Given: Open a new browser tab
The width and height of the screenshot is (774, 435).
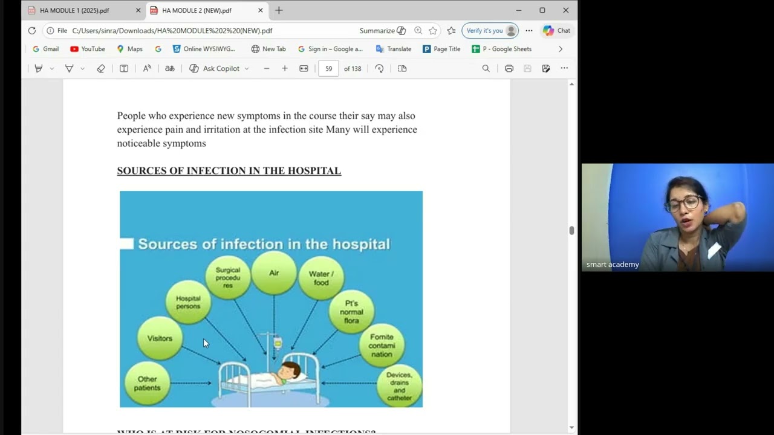Looking at the screenshot, I should (x=279, y=10).
